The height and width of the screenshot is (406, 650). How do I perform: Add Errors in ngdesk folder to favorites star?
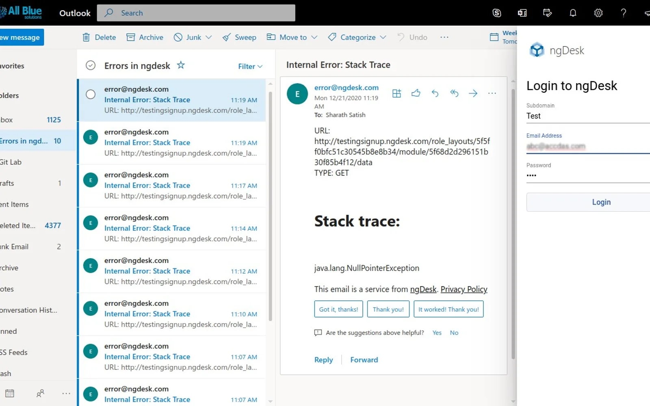[181, 65]
